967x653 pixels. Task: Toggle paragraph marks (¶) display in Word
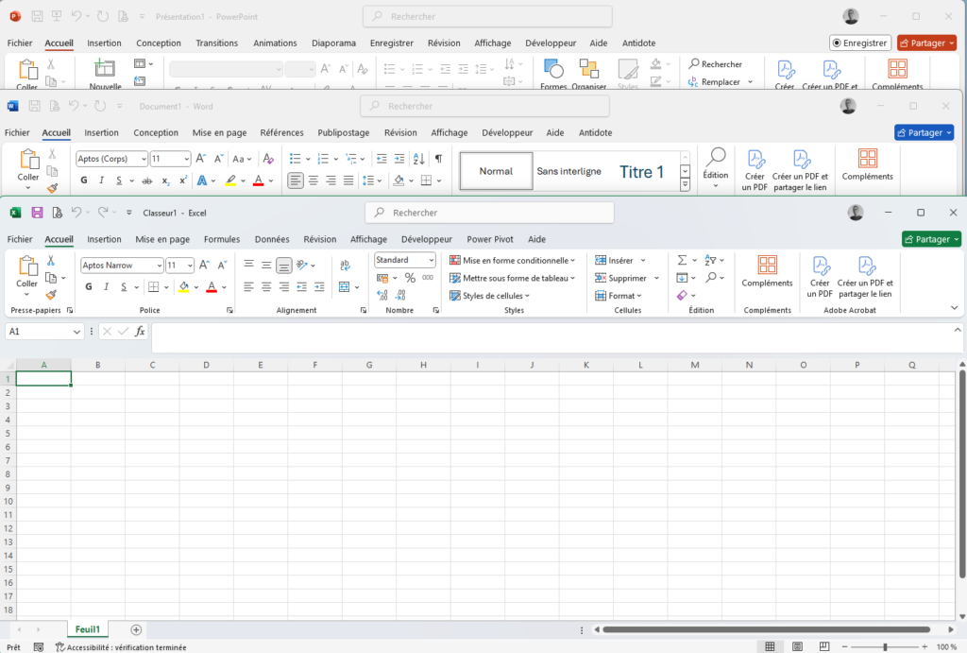coord(438,159)
